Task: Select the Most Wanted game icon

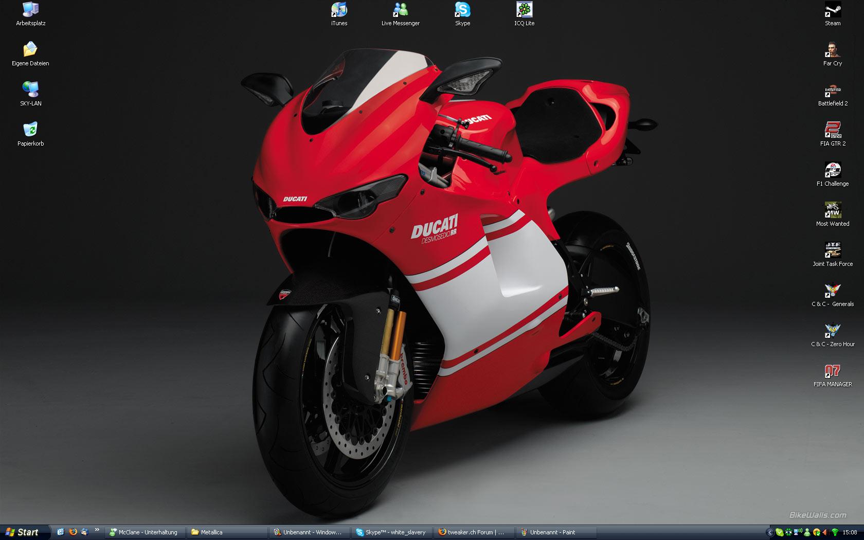Action: click(833, 211)
